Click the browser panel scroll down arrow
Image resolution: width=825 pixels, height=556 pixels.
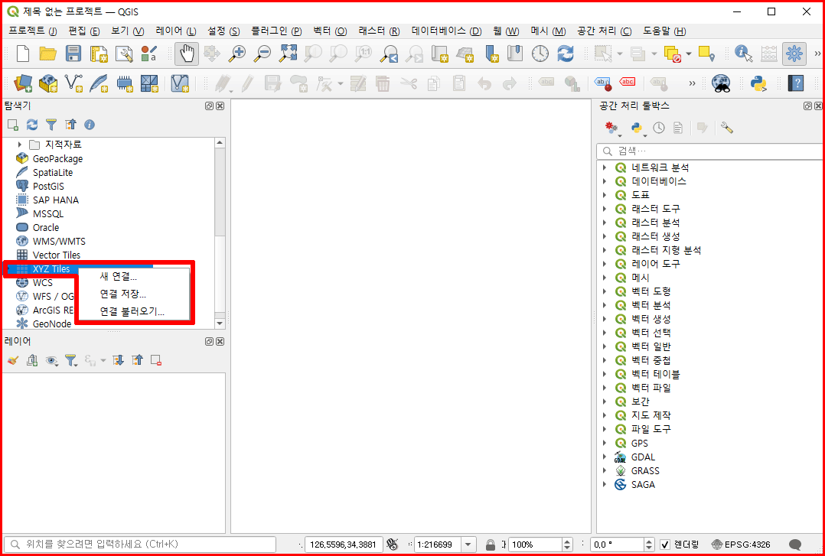(x=220, y=324)
